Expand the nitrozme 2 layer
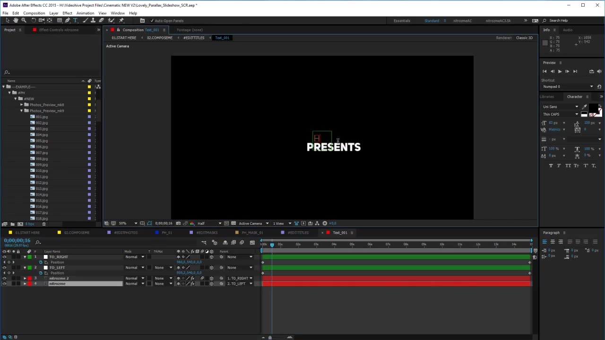 (x=25, y=279)
